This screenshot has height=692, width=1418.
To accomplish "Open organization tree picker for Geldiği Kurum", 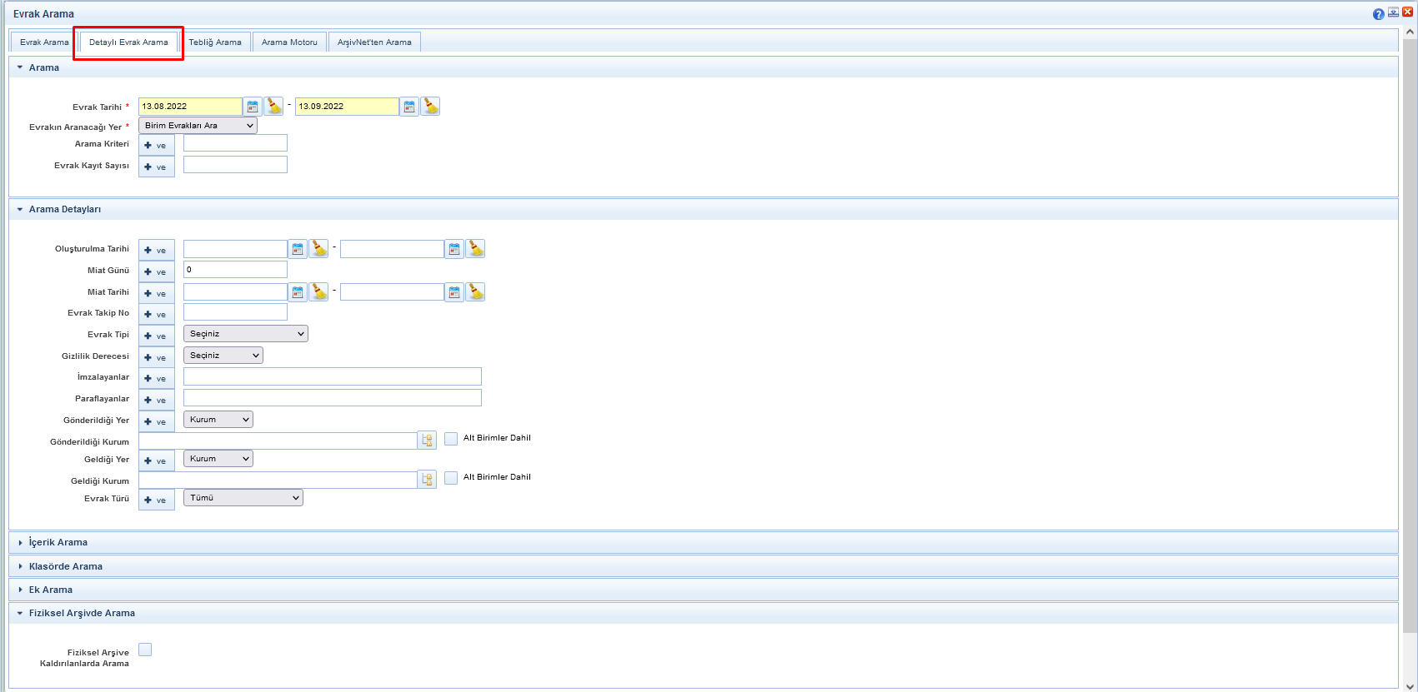I will pyautogui.click(x=427, y=480).
